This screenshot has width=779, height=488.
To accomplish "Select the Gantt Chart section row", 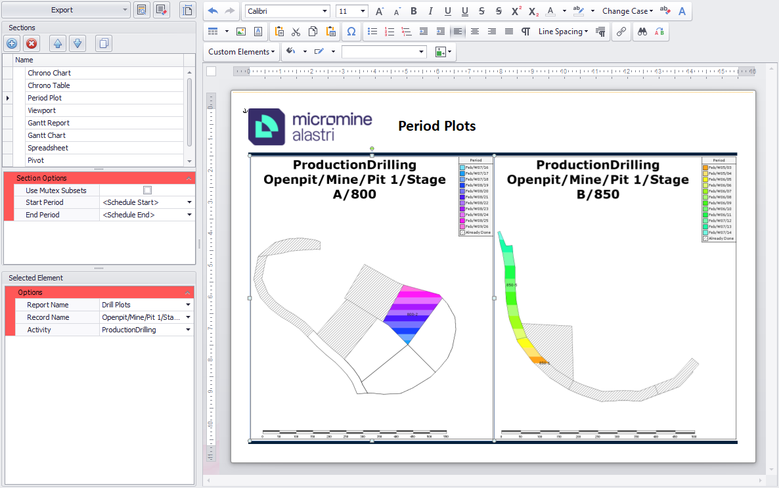I will click(x=47, y=135).
